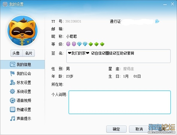Open 我的公会 in the sidebar
Screen dimensions: 177x135
(22, 73)
